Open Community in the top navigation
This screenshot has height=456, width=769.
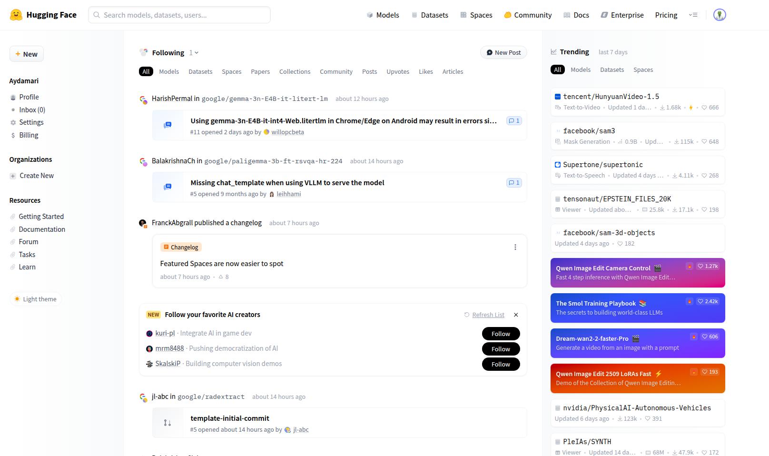(x=528, y=15)
